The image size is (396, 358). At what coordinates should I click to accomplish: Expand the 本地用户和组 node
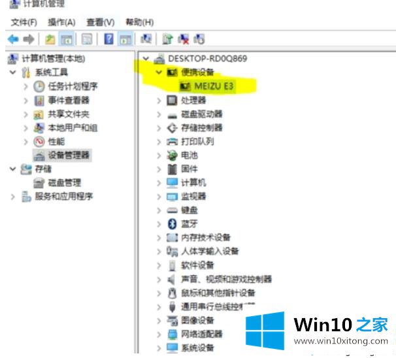click(25, 128)
